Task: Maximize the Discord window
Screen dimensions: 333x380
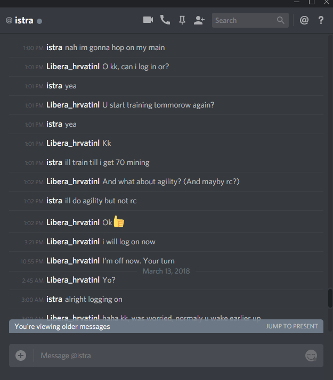Action: coord(312,3)
